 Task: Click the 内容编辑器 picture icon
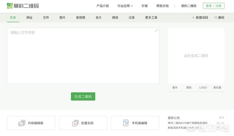(22, 123)
